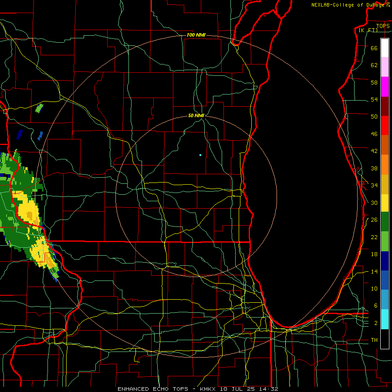Click the large yellow echo core west of the 100 NMI ring

pyautogui.click(x=28, y=209)
